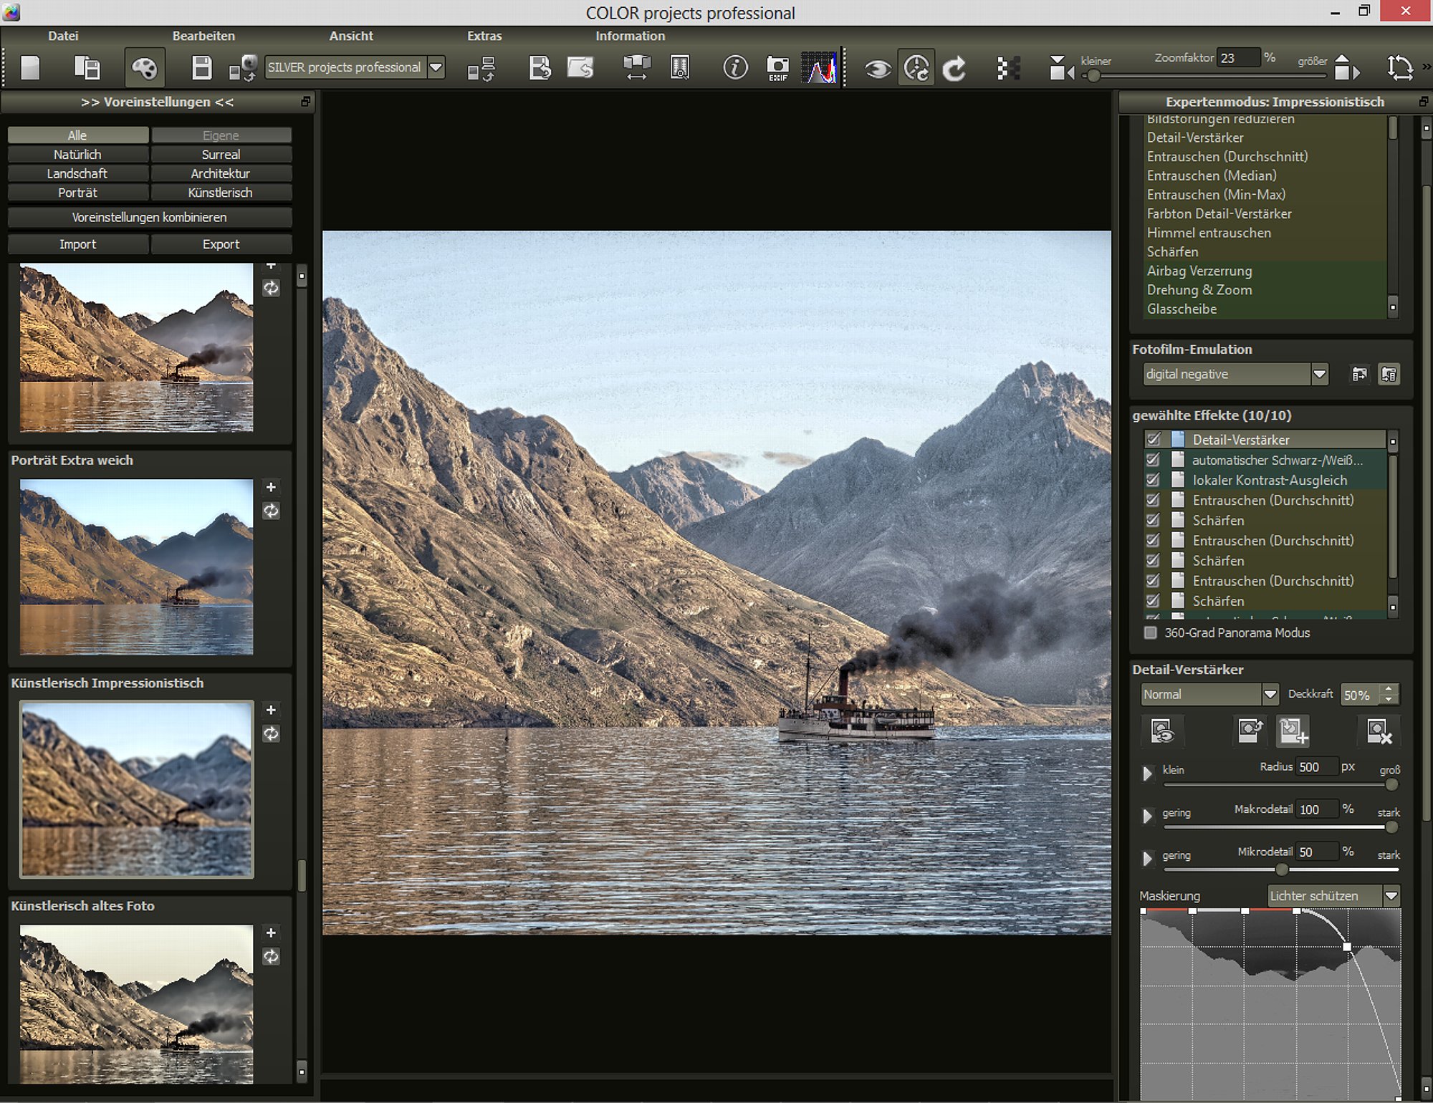Expand the Radius play arrow
The image size is (1433, 1103).
(1147, 774)
